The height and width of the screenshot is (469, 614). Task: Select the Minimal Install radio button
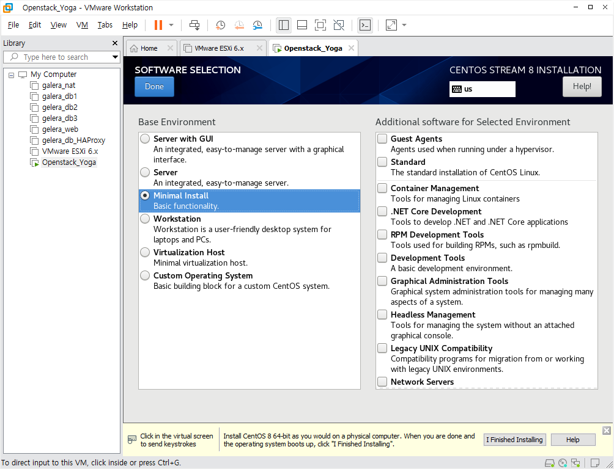point(145,195)
